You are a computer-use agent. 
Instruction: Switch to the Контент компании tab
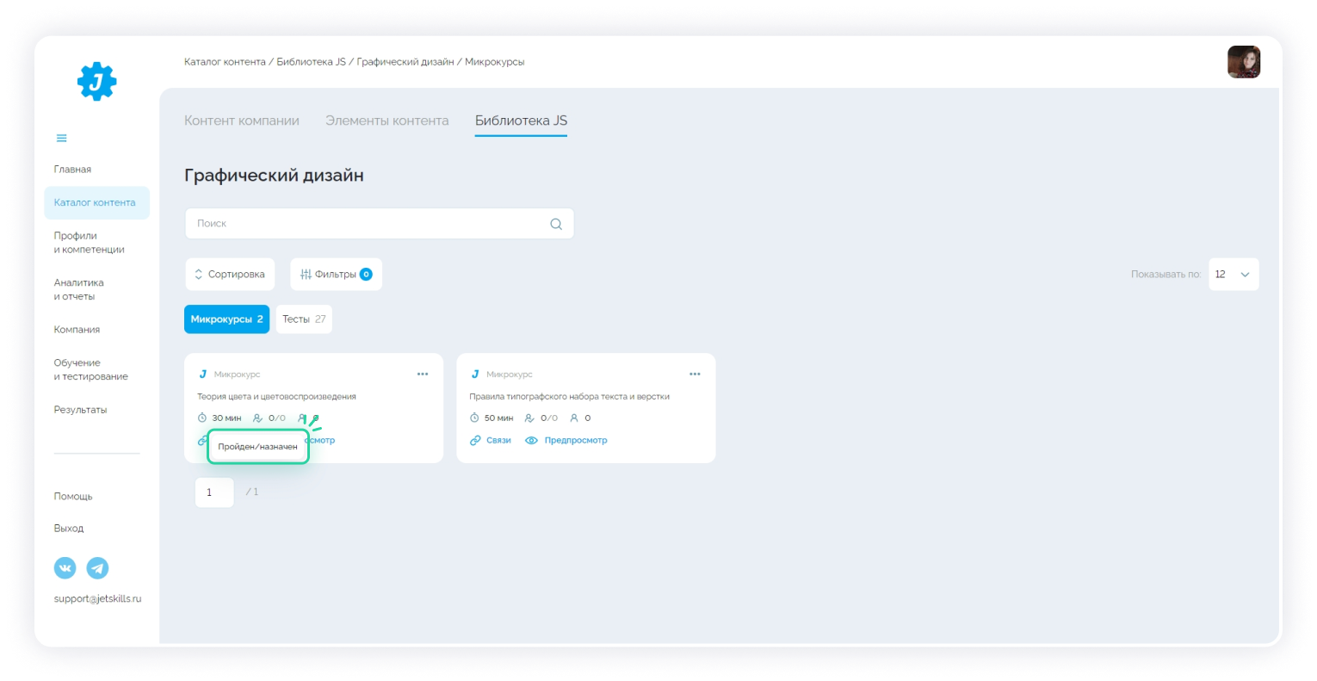pyautogui.click(x=242, y=121)
